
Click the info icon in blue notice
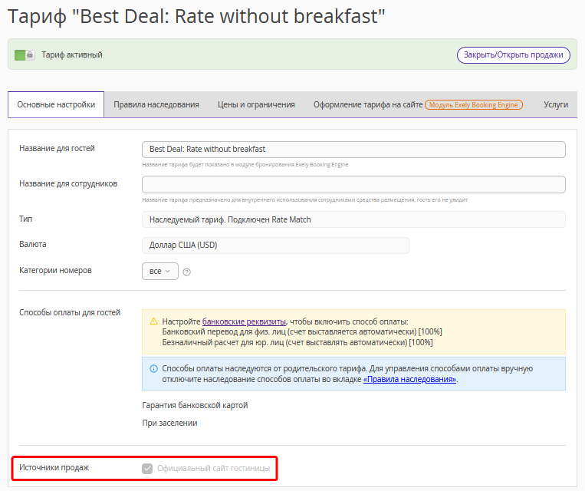(x=153, y=369)
